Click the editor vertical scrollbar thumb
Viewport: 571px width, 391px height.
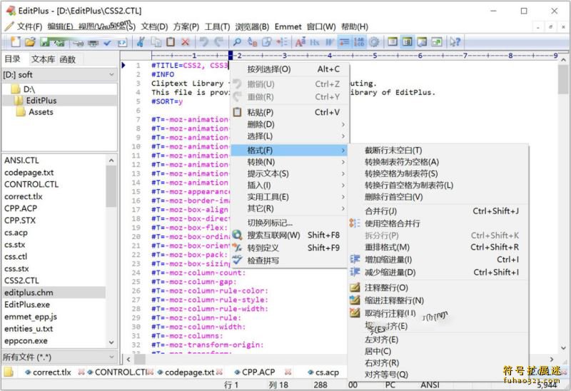click(563, 79)
